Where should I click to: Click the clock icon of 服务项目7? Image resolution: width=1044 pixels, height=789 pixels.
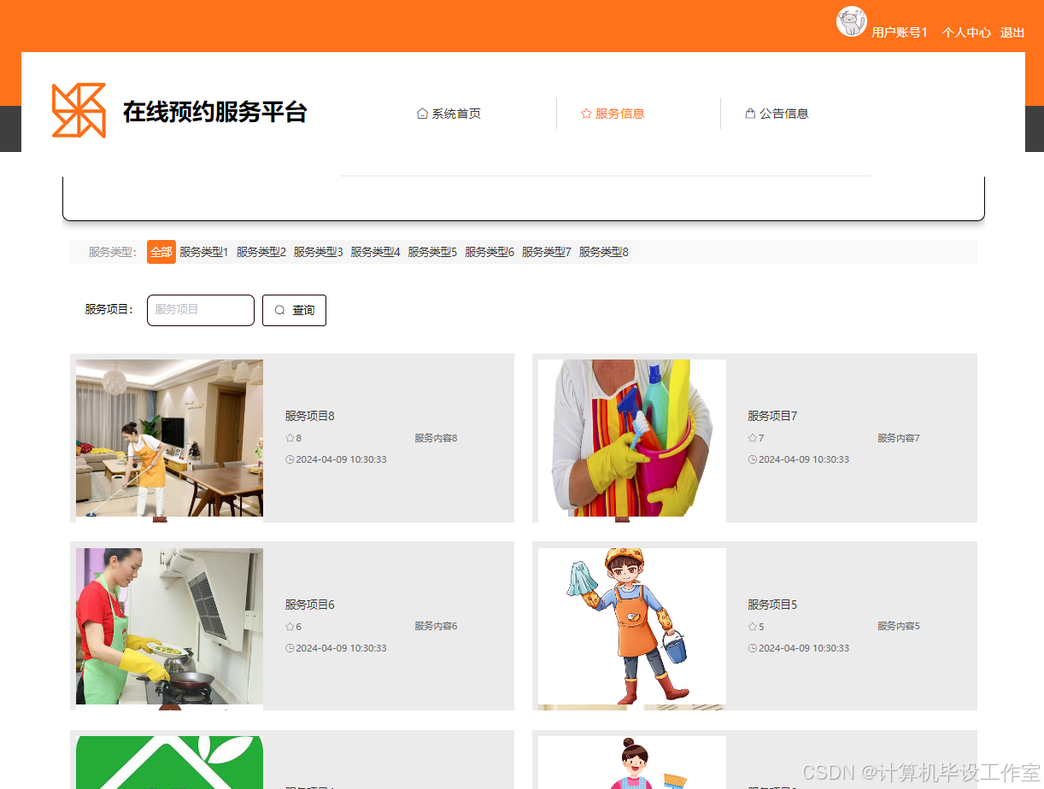[x=752, y=459]
